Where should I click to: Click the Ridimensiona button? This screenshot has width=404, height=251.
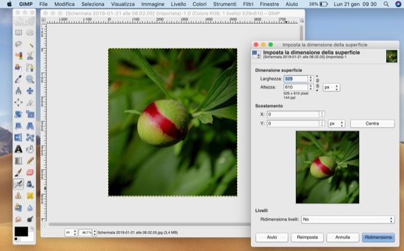point(378,237)
